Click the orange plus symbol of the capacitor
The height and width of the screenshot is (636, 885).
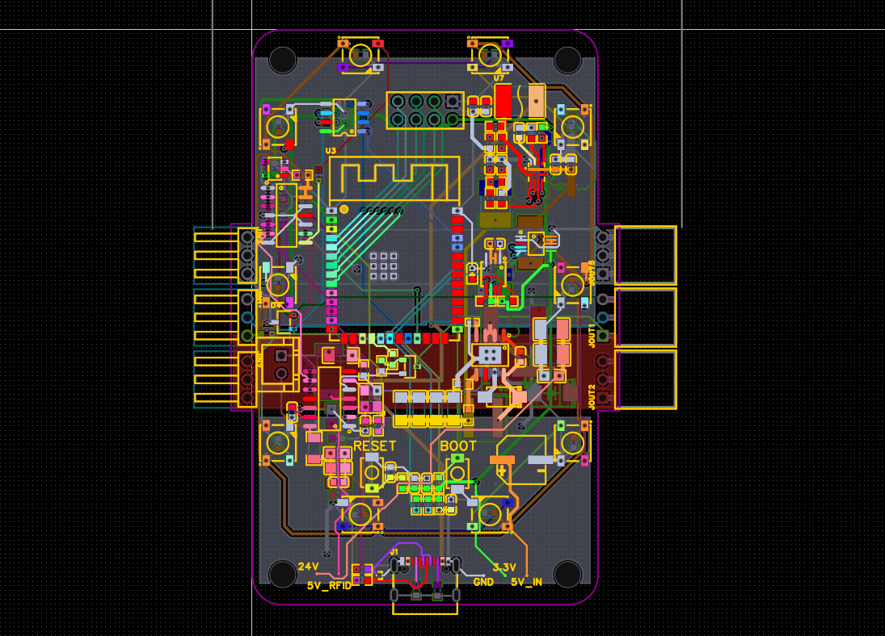pos(502,470)
